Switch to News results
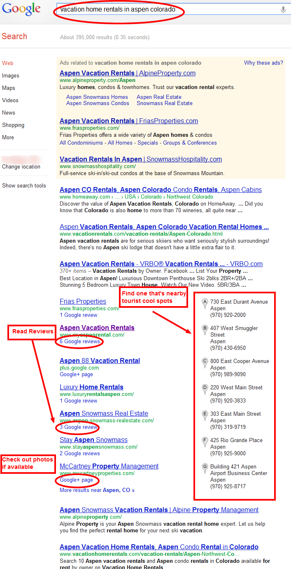Image resolution: width=291 pixels, height=569 pixels. [x=9, y=112]
